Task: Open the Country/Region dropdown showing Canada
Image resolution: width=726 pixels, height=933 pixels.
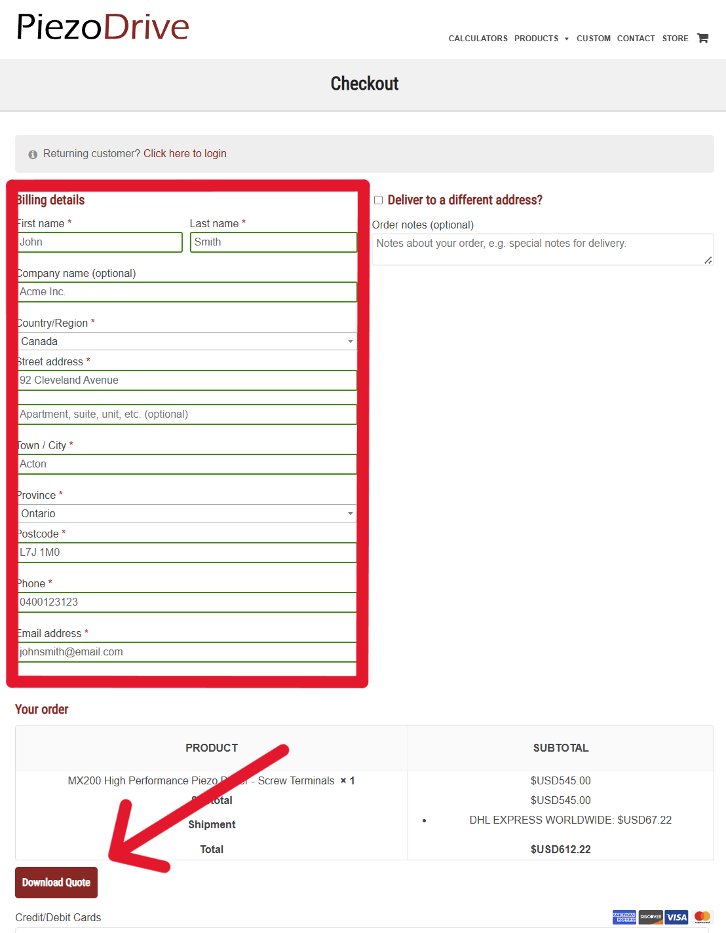Action: pos(187,341)
